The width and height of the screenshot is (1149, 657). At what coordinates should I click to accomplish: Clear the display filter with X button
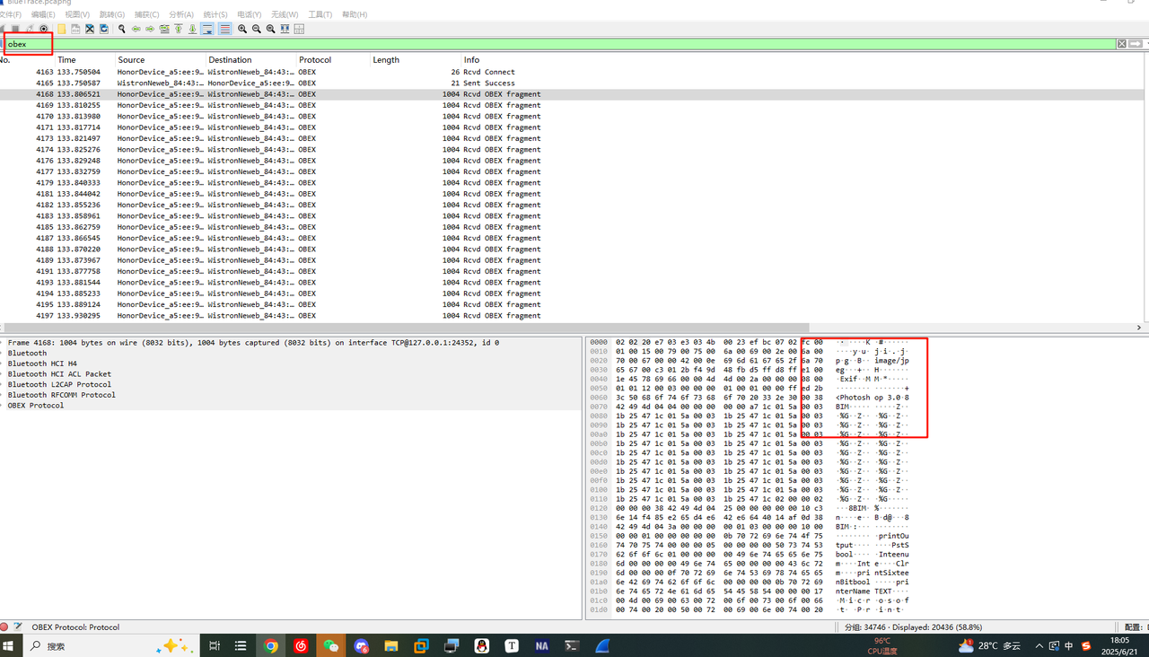click(1122, 44)
